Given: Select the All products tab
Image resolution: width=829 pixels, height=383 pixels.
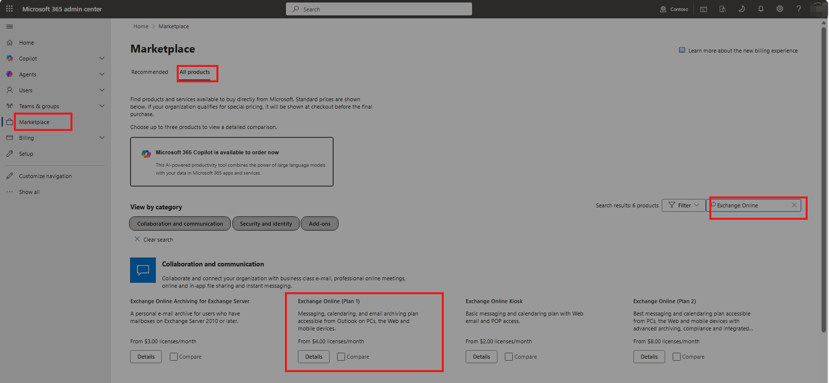Looking at the screenshot, I should point(195,72).
